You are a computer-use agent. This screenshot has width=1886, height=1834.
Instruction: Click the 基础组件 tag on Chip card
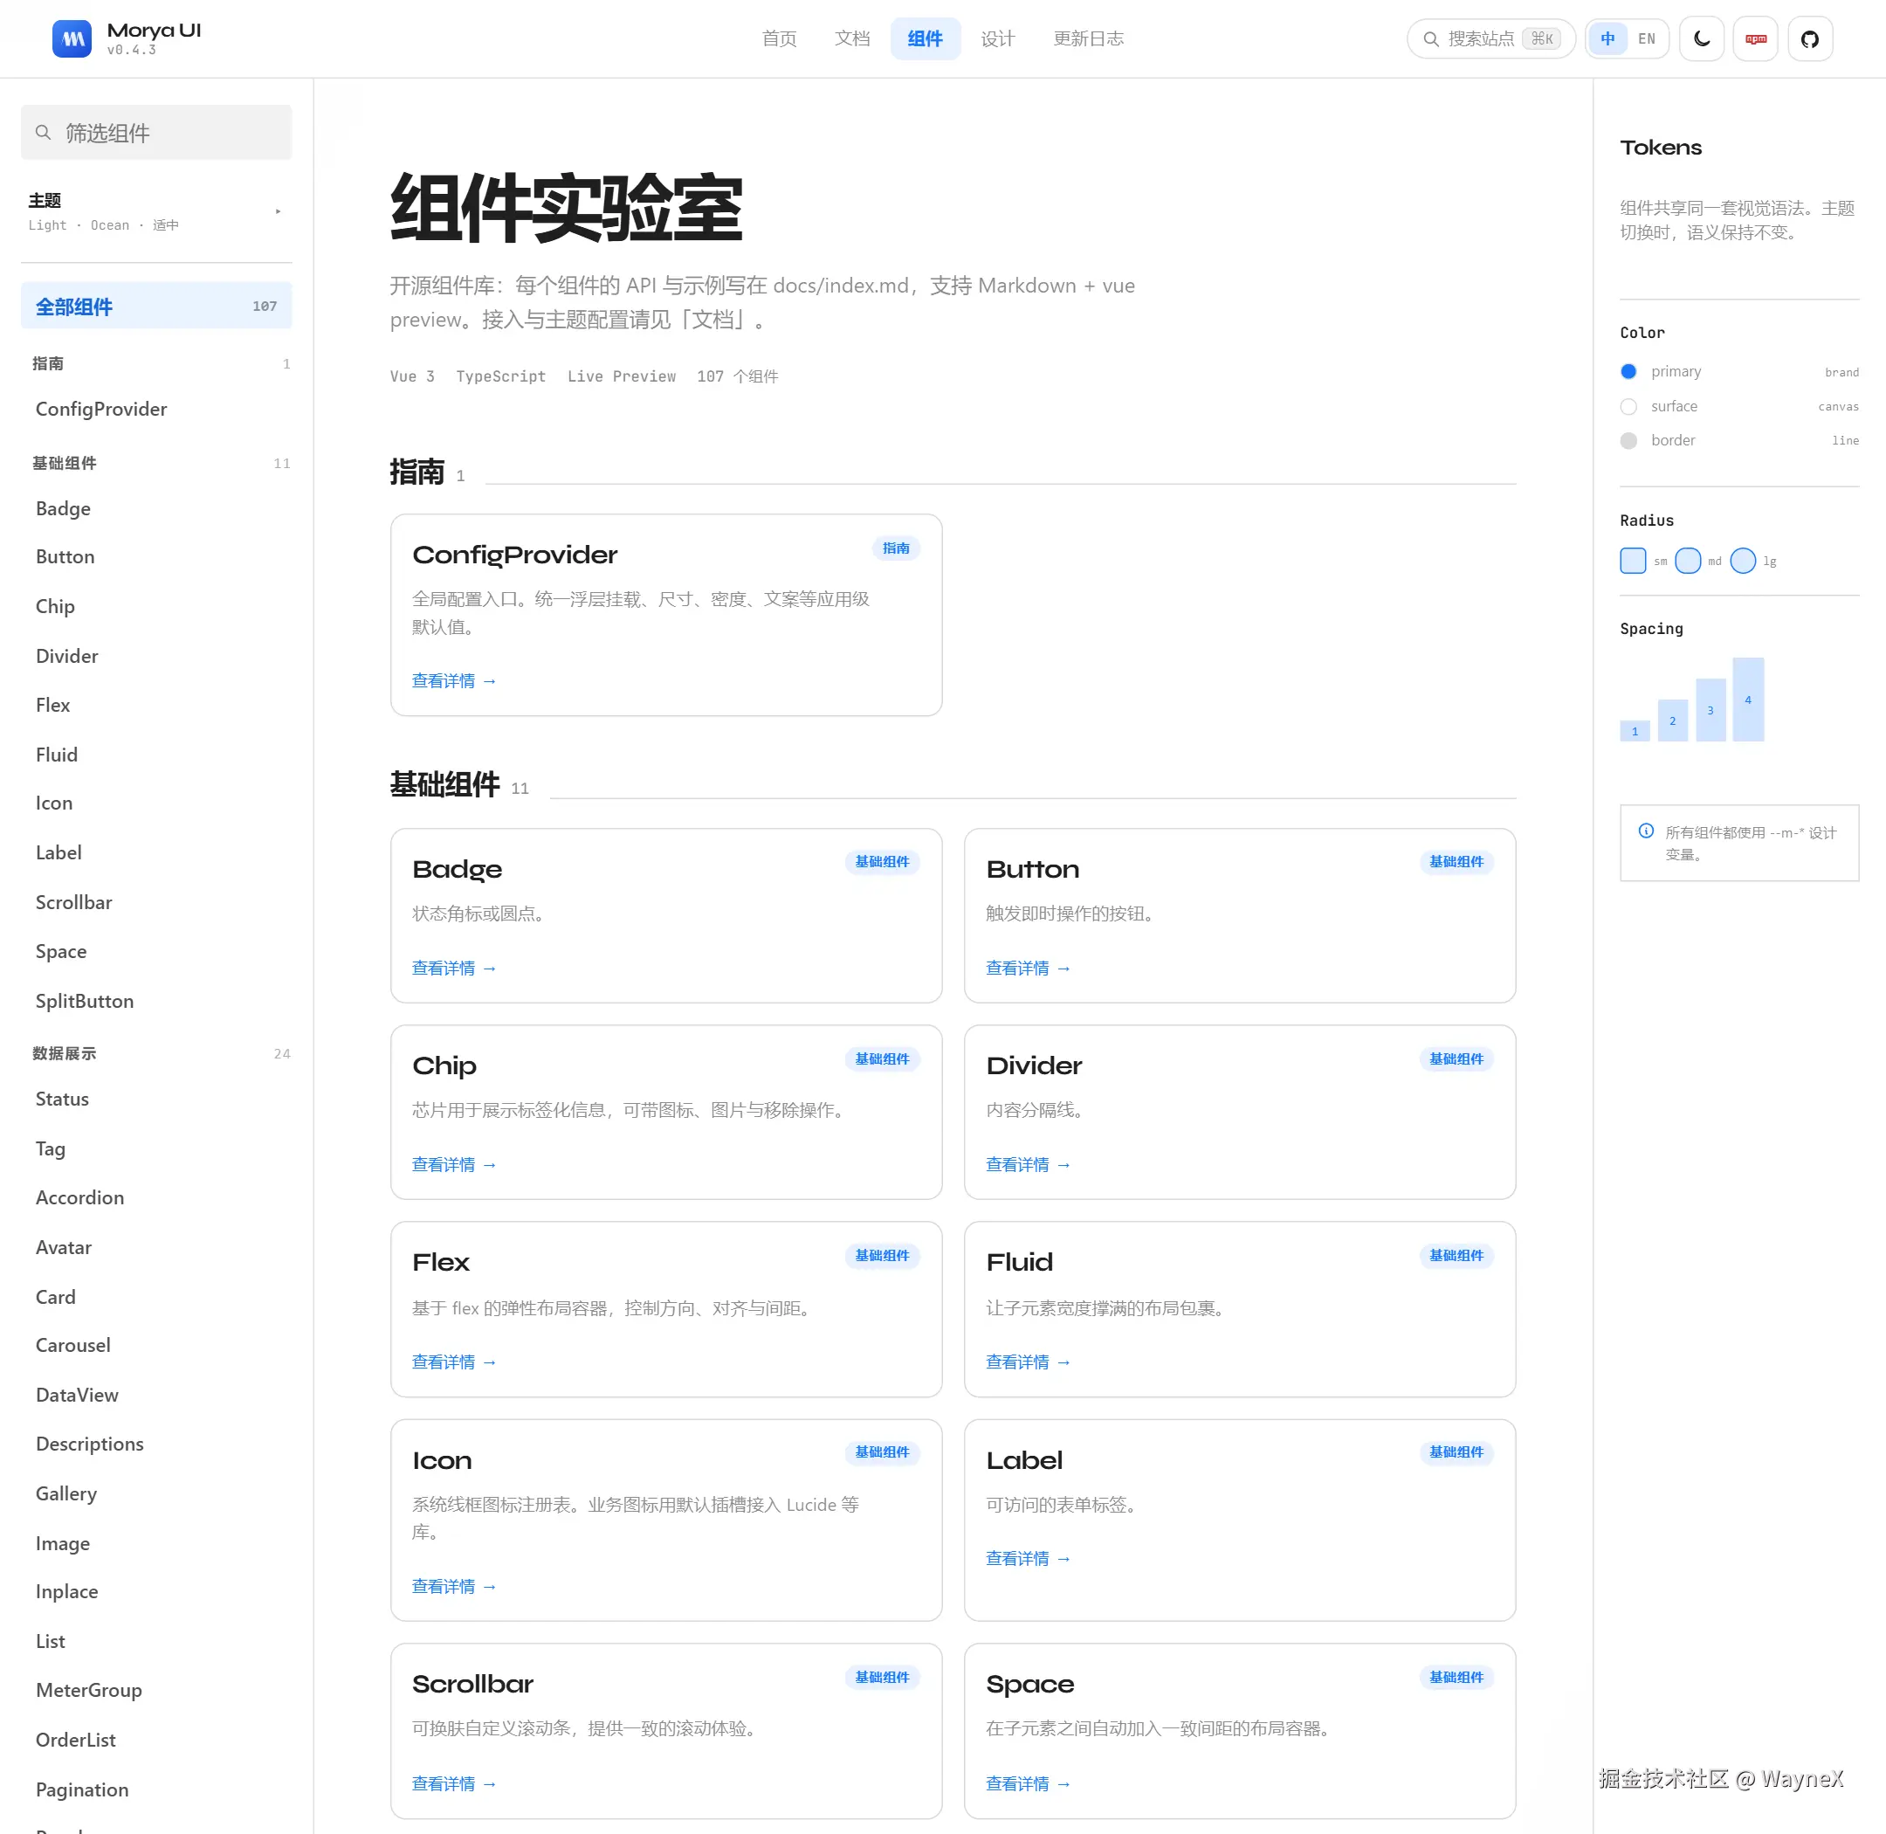[x=881, y=1058]
